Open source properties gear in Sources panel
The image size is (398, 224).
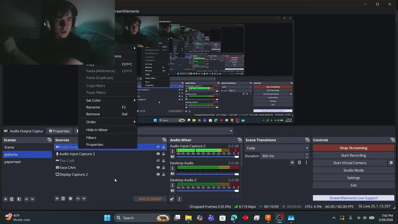[71, 198]
